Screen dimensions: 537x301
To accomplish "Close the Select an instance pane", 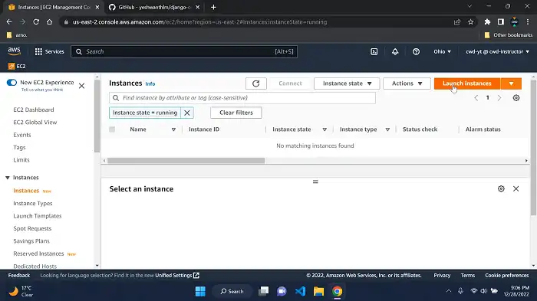I will pyautogui.click(x=516, y=189).
